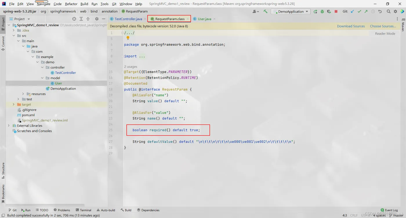
Task: Open the user account icon menu
Action: (255, 11)
